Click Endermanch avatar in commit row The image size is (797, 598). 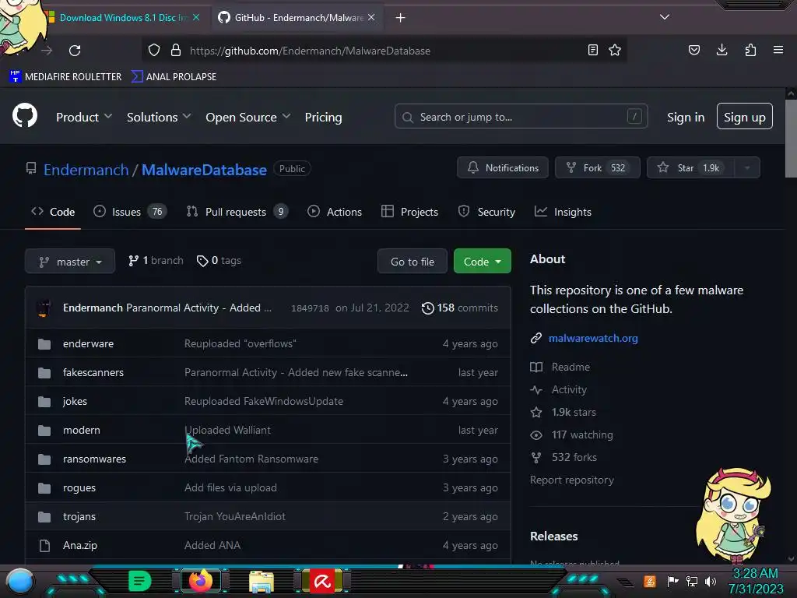point(44,308)
